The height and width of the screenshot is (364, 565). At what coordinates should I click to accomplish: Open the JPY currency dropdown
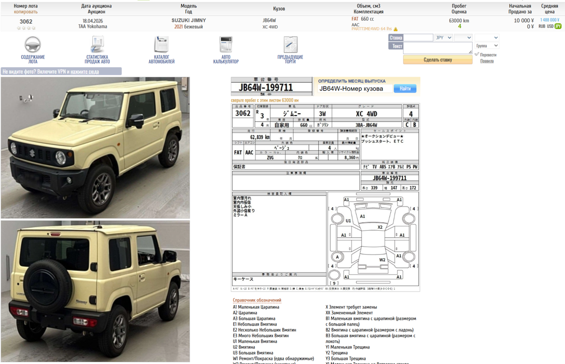coord(443,37)
